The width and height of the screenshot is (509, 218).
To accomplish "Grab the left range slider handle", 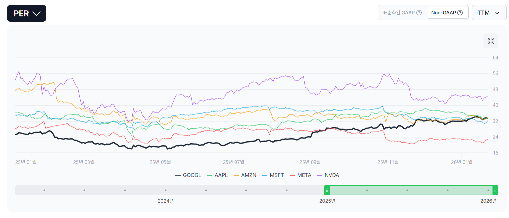I will [x=327, y=190].
